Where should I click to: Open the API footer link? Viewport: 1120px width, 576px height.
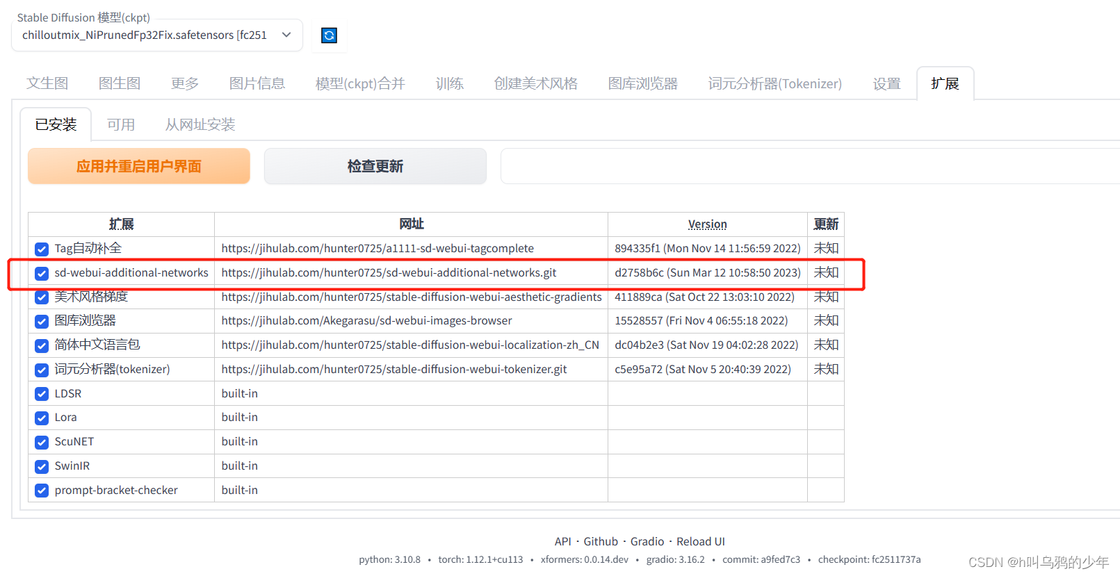pyautogui.click(x=563, y=541)
